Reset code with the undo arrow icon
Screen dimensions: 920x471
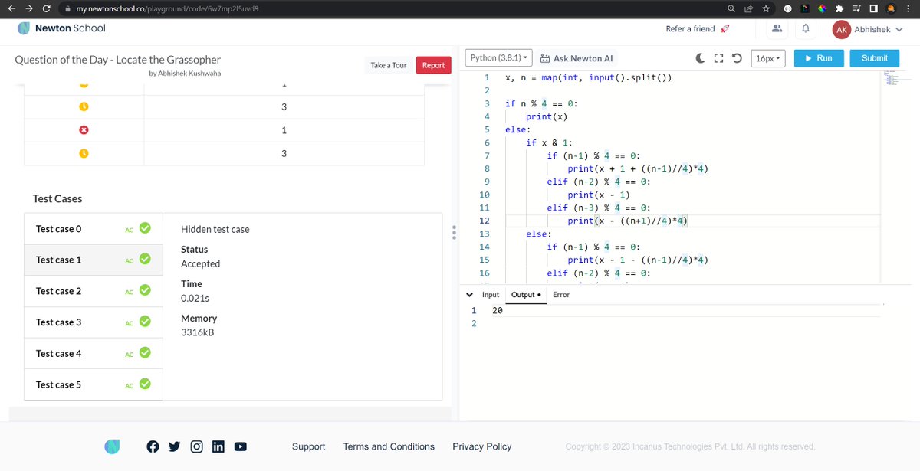coord(737,58)
